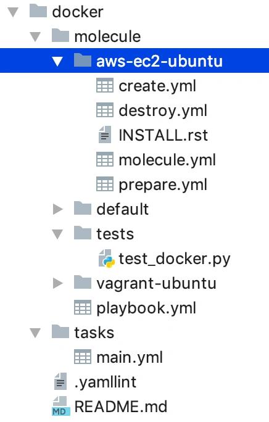
Task: Collapse the molecule folder arrow
Action: pos(35,37)
